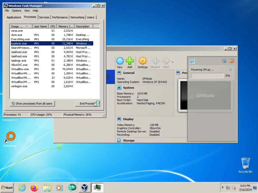Open the Options menu in Task Manager
The height and width of the screenshot is (193, 258).
click(16, 11)
